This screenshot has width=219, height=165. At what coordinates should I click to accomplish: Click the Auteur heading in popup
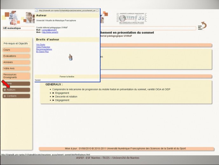pyautogui.click(x=41, y=15)
